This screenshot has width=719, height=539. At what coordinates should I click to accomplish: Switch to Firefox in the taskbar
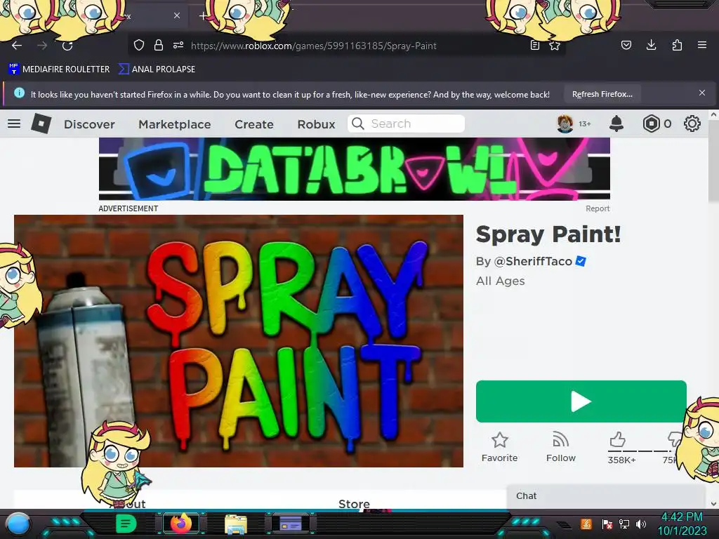coord(180,524)
